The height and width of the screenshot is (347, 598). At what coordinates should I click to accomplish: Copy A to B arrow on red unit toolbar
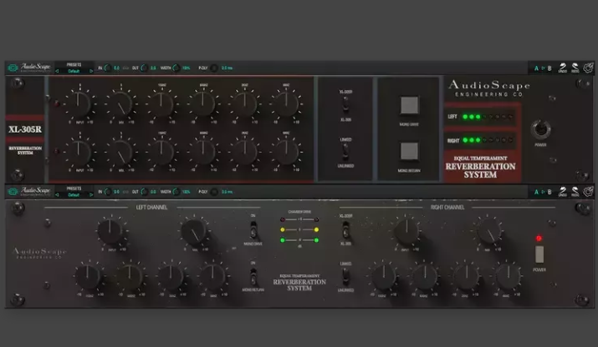click(543, 68)
